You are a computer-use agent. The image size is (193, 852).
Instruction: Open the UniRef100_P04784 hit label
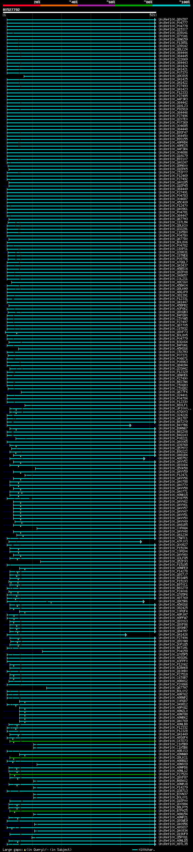173,399
